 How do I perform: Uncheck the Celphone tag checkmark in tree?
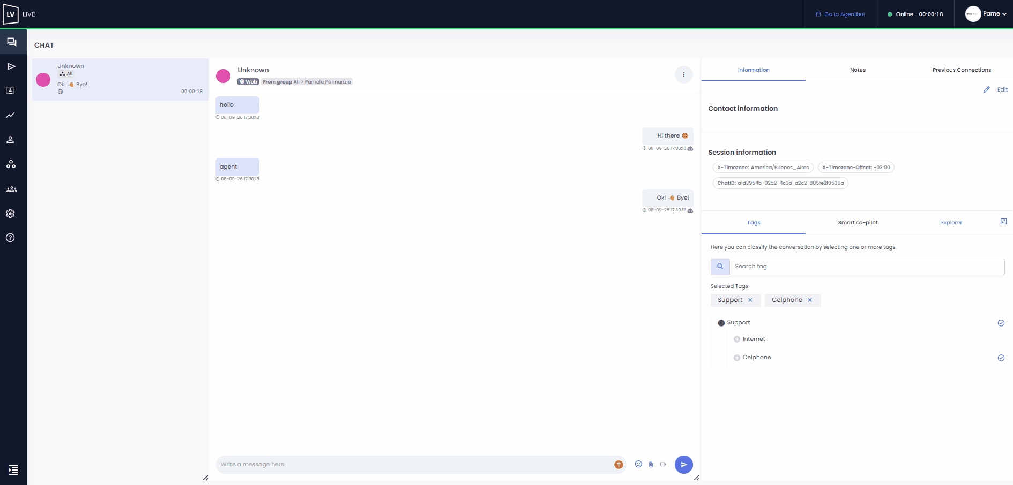[1001, 358]
